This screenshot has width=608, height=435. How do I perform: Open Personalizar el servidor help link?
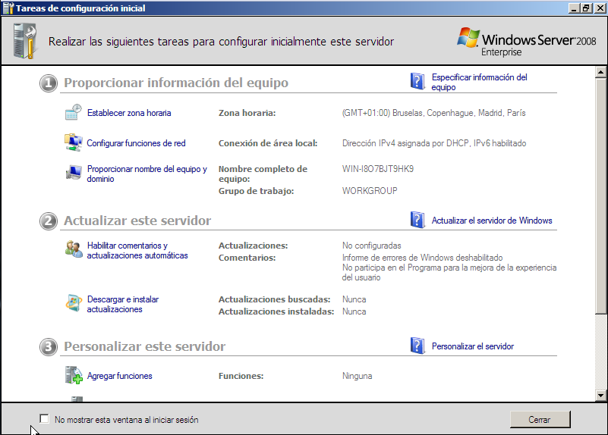(473, 346)
